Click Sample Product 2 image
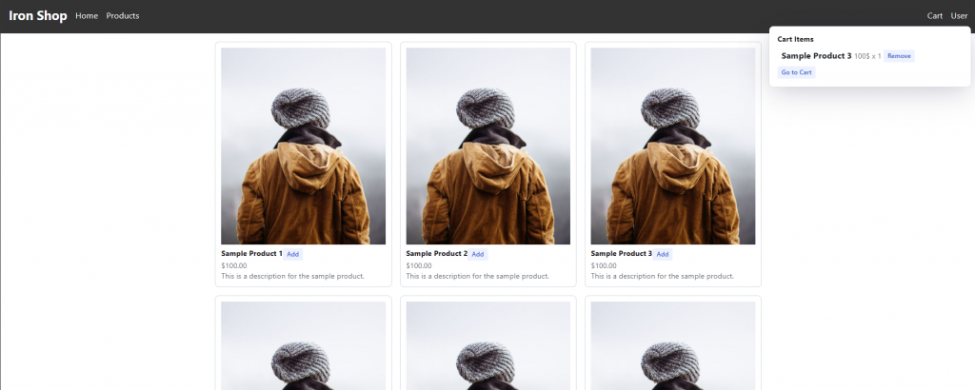 coord(488,146)
